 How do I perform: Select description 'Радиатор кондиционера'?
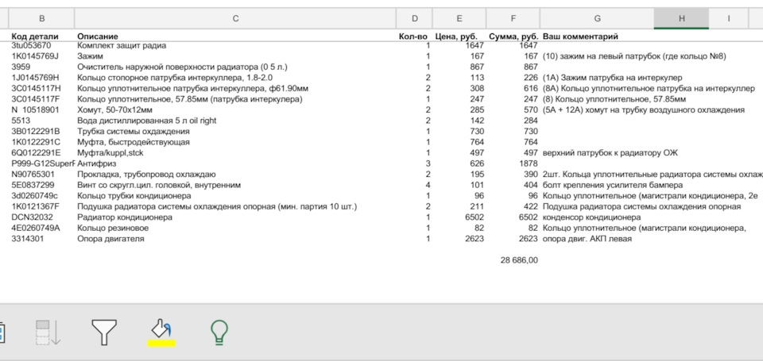point(125,217)
